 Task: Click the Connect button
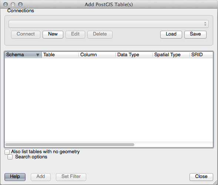26,34
